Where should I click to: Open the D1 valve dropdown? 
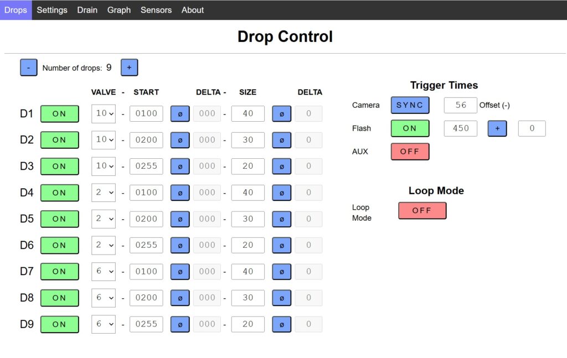coord(104,113)
